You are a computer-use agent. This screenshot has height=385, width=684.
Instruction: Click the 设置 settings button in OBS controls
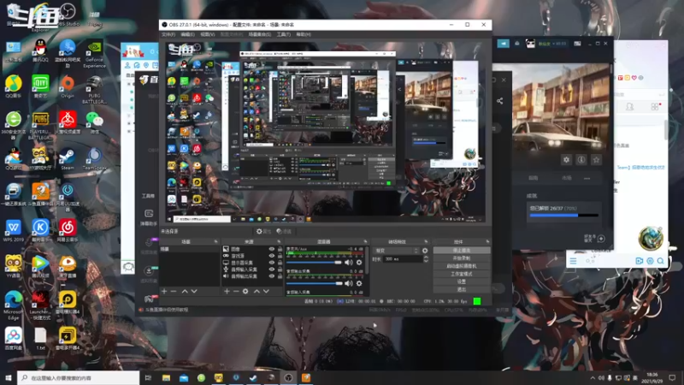pyautogui.click(x=462, y=282)
